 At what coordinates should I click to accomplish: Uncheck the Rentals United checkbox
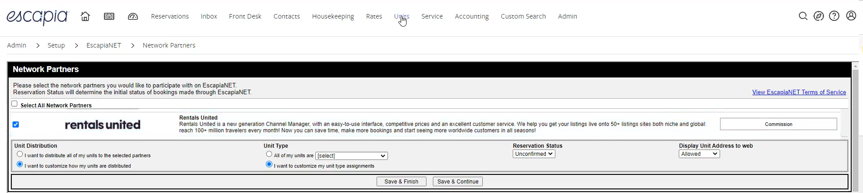16,124
